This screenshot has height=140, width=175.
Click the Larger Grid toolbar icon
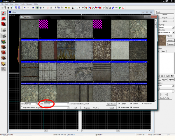(x=11, y=8)
